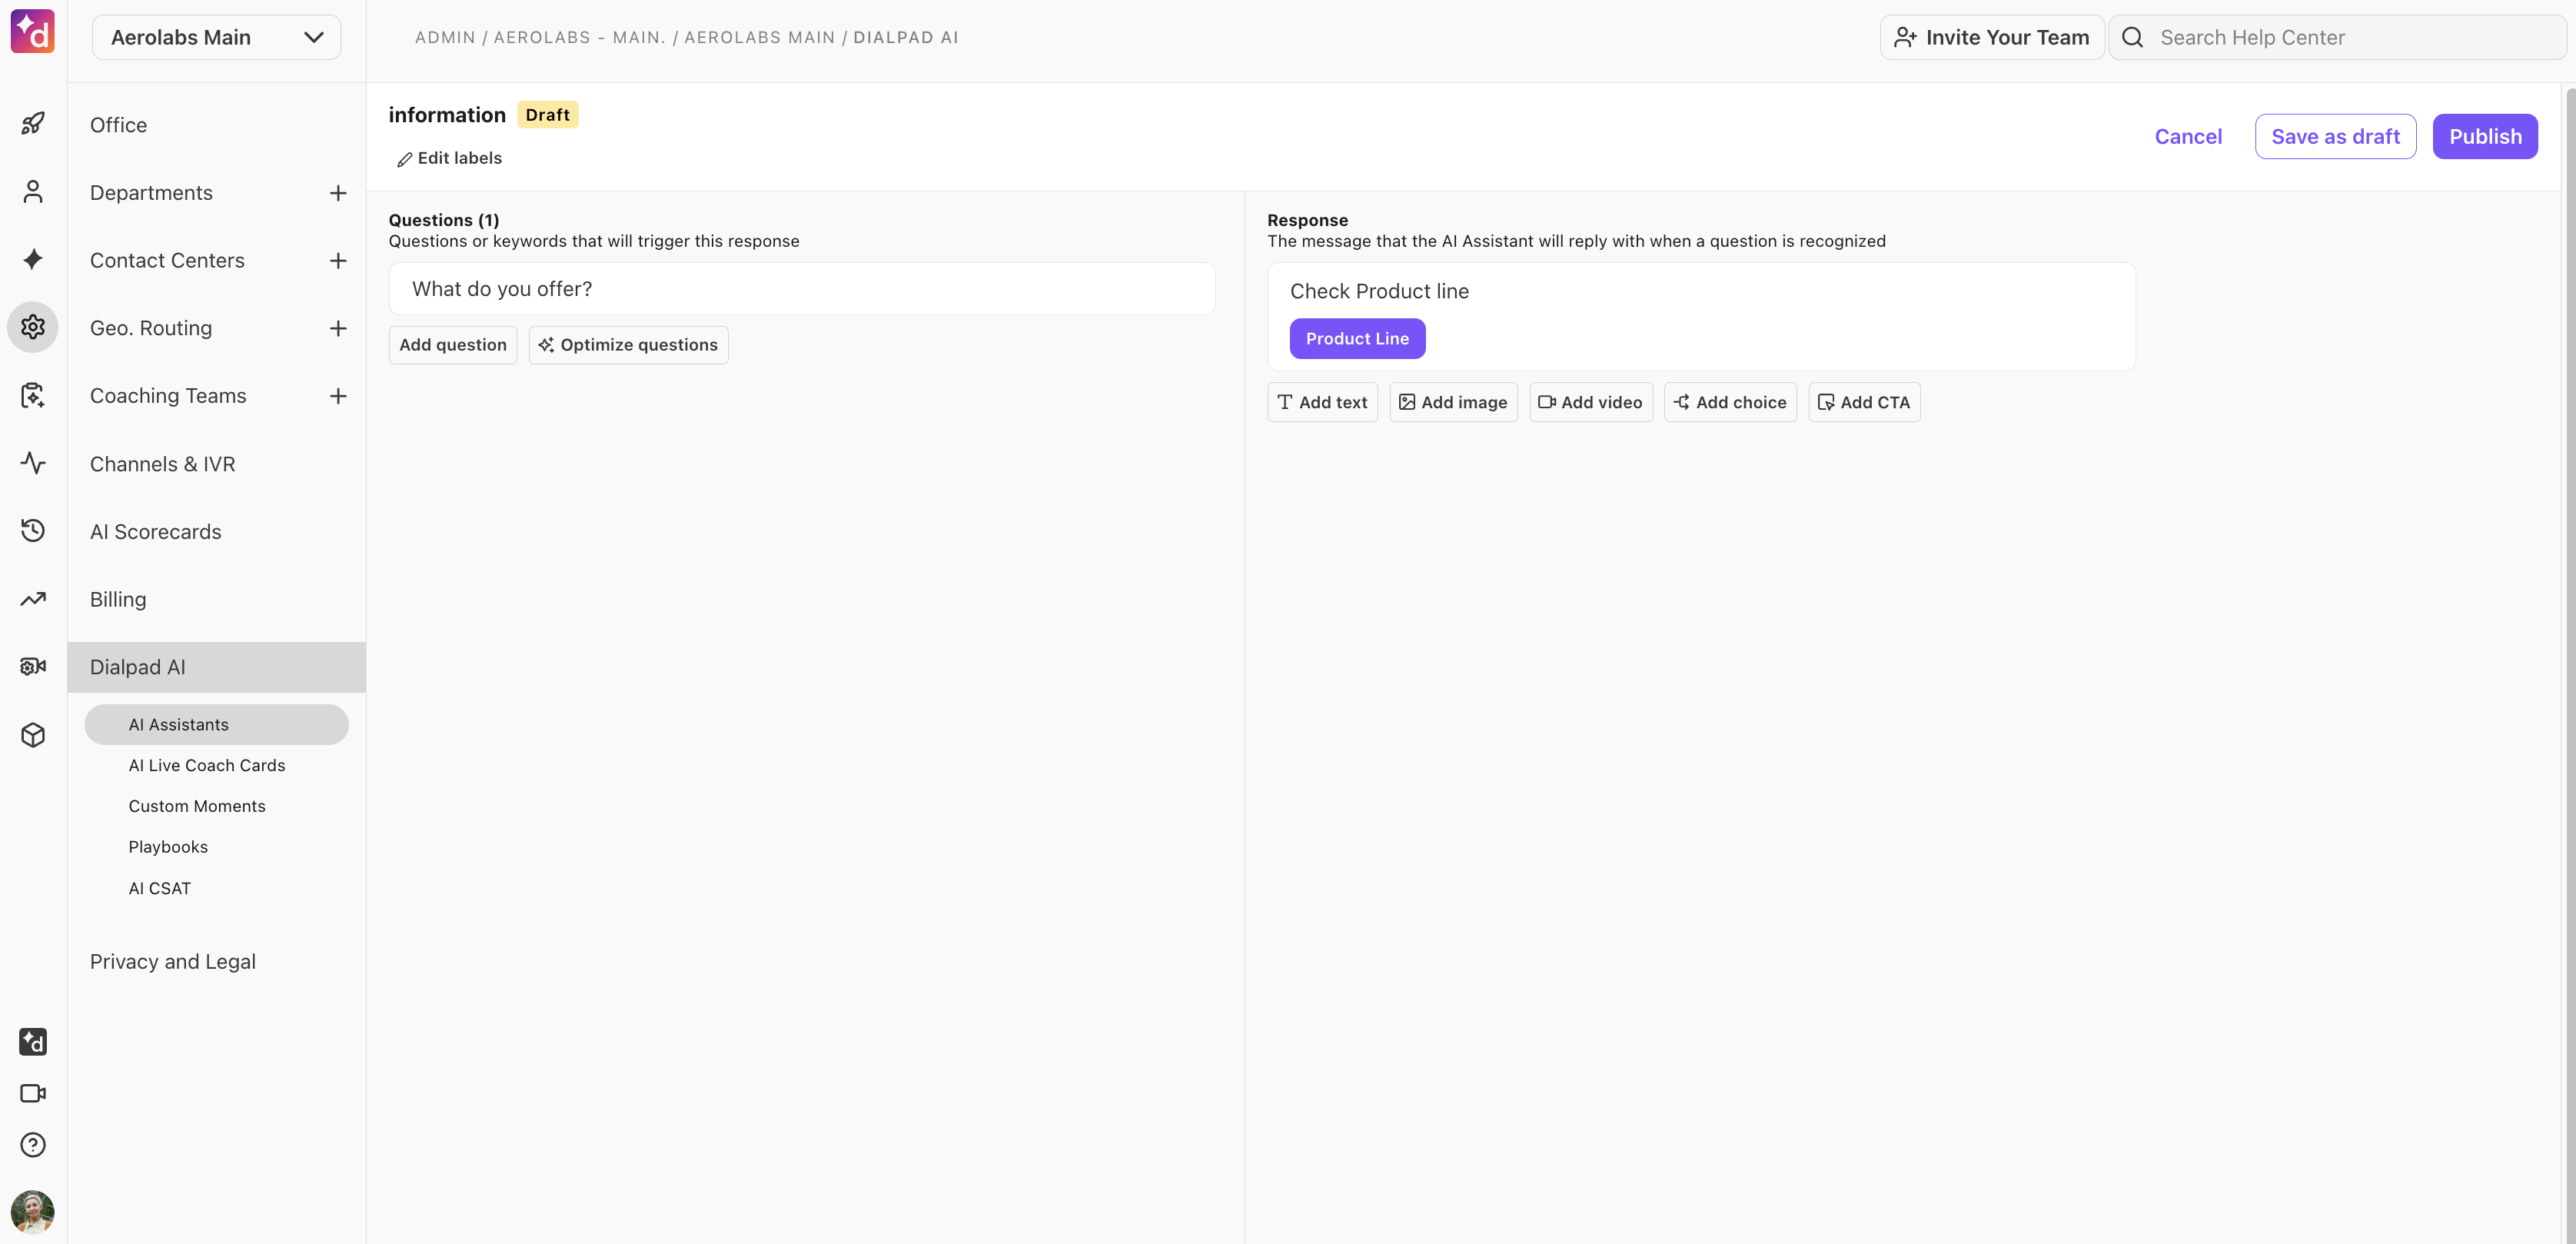This screenshot has width=2576, height=1244.
Task: Select the settings gear icon in sidebar
Action: click(x=33, y=327)
